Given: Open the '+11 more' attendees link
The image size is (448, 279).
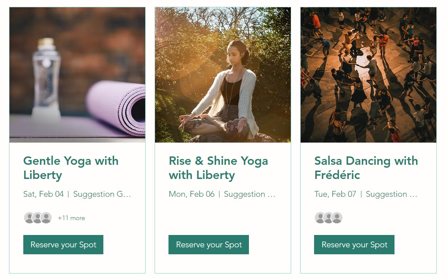Looking at the screenshot, I should [71, 218].
